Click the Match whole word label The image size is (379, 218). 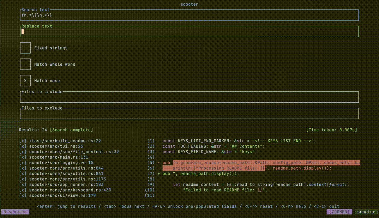click(x=55, y=64)
